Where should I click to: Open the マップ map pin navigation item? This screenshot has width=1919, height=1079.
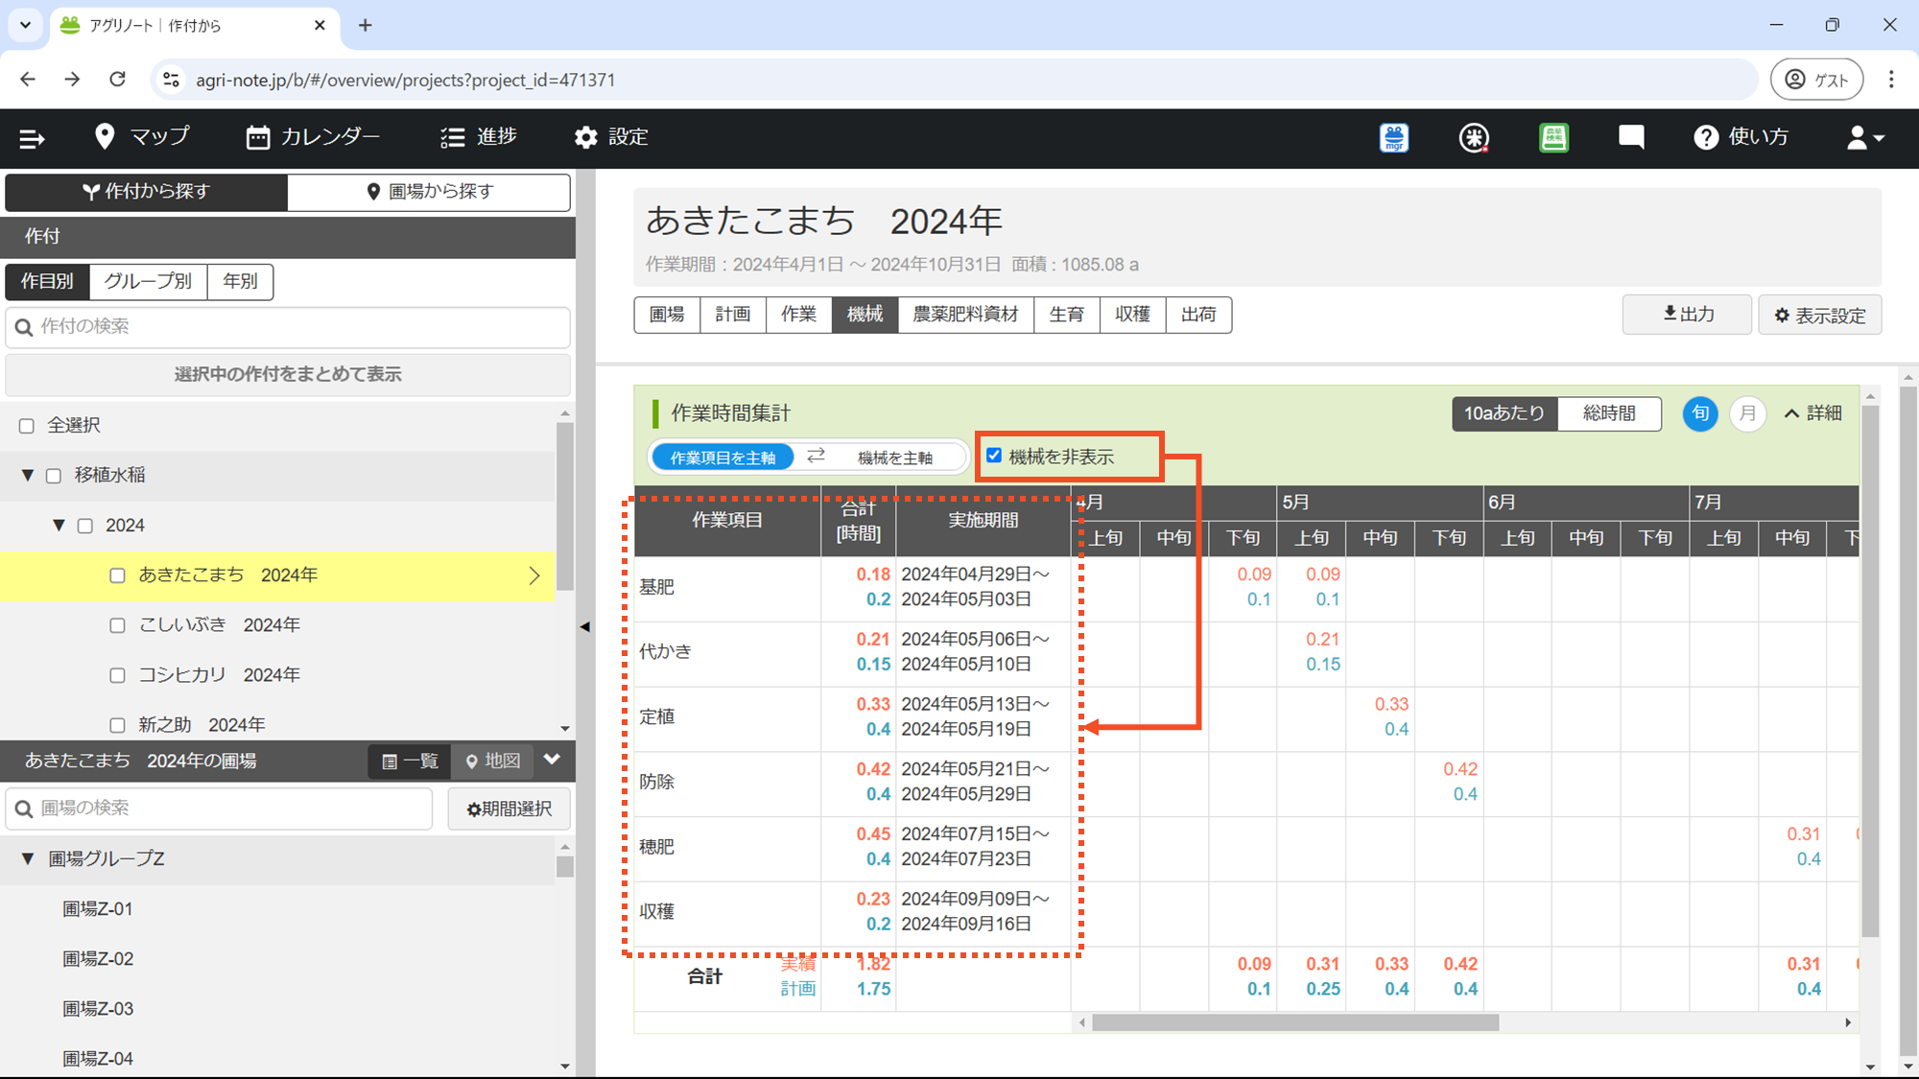pyautogui.click(x=142, y=137)
